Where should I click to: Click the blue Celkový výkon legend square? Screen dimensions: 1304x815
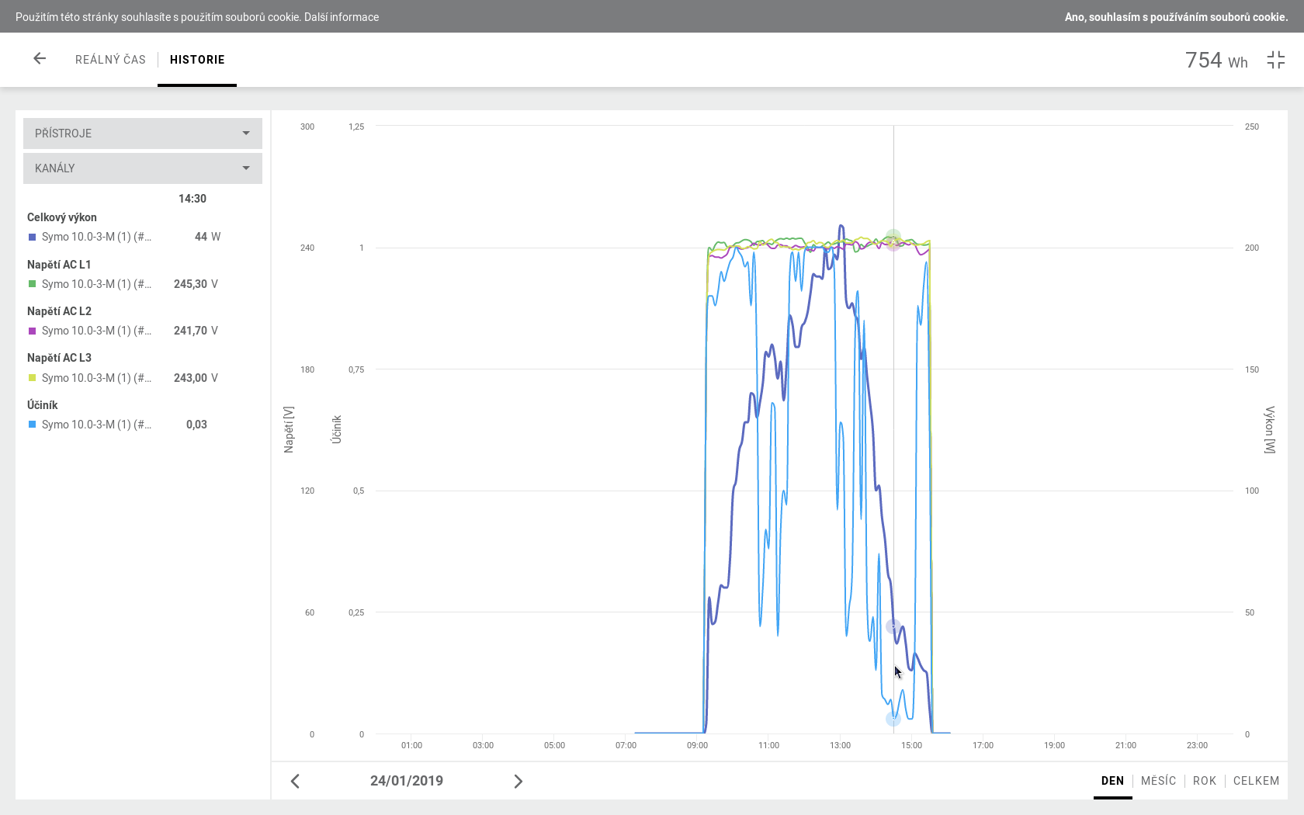coord(33,238)
